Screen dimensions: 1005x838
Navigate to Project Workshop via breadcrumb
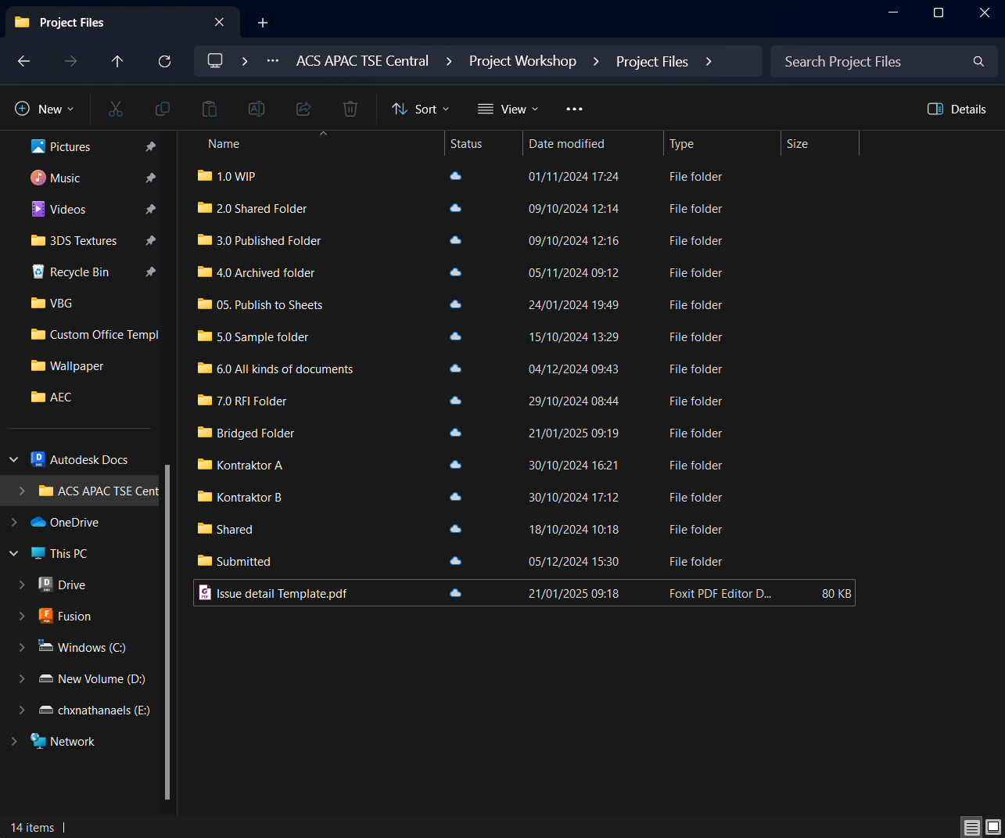522,60
